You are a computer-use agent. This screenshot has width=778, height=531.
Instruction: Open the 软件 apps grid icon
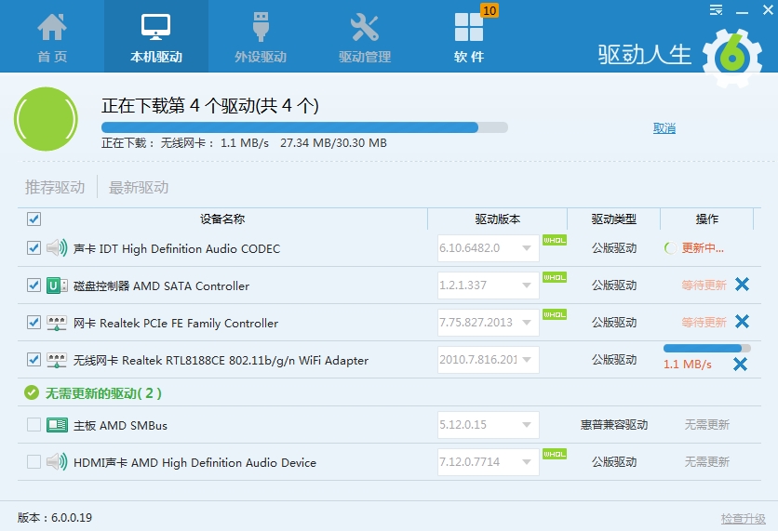pos(469,28)
